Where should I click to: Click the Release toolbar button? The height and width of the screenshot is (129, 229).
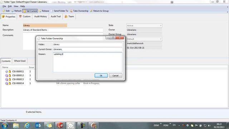point(44,11)
